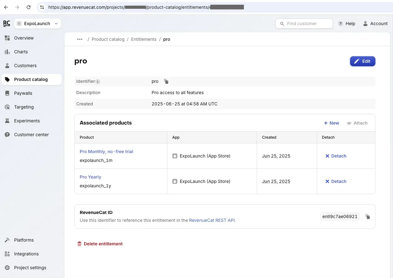Click the App Store icon for expolaunch_1y
The height and width of the screenshot is (278, 393).
(x=175, y=181)
